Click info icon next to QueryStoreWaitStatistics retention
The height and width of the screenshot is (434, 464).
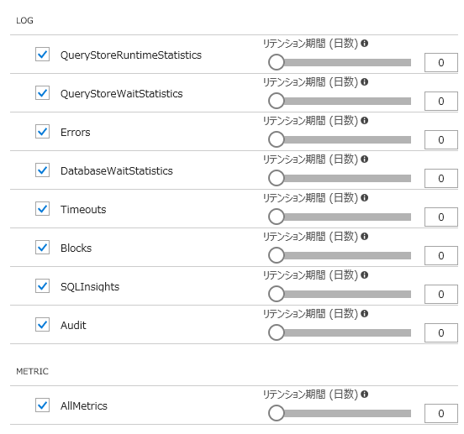pyautogui.click(x=365, y=82)
